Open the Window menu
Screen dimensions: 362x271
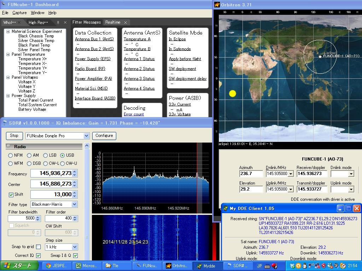click(x=37, y=13)
